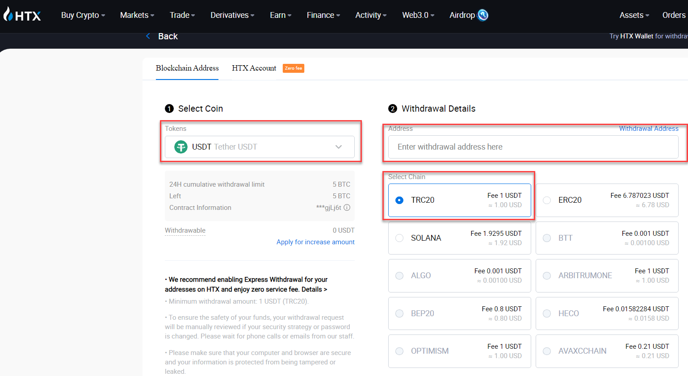
Task: Click the Withdrawal Details heading
Action: point(438,109)
